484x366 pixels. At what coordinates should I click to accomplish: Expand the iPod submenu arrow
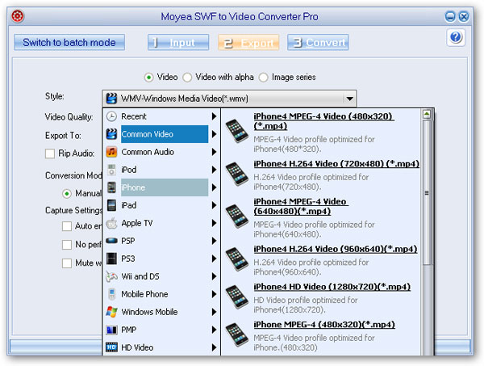pos(214,170)
